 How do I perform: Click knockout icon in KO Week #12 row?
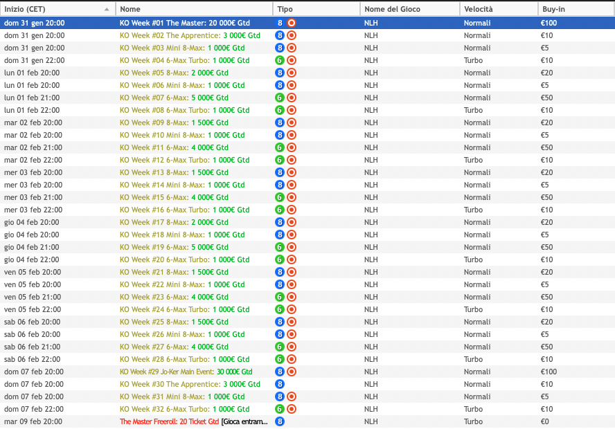(292, 160)
